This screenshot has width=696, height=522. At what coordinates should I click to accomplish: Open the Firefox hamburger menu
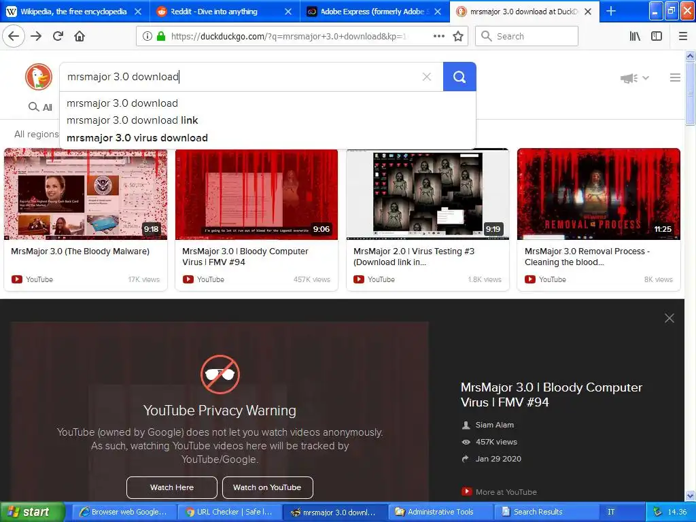683,36
